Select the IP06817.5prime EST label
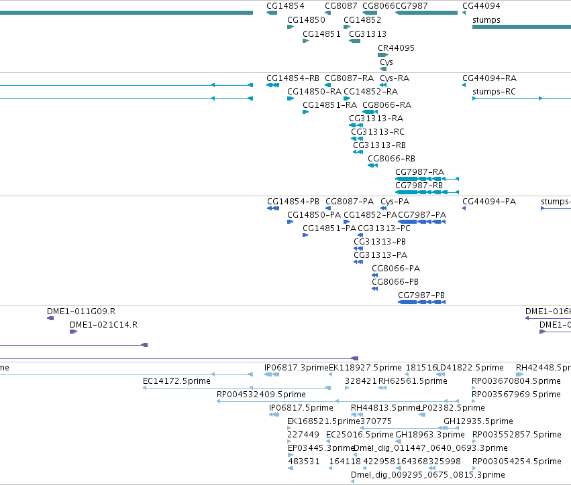The image size is (571, 485). [x=301, y=408]
